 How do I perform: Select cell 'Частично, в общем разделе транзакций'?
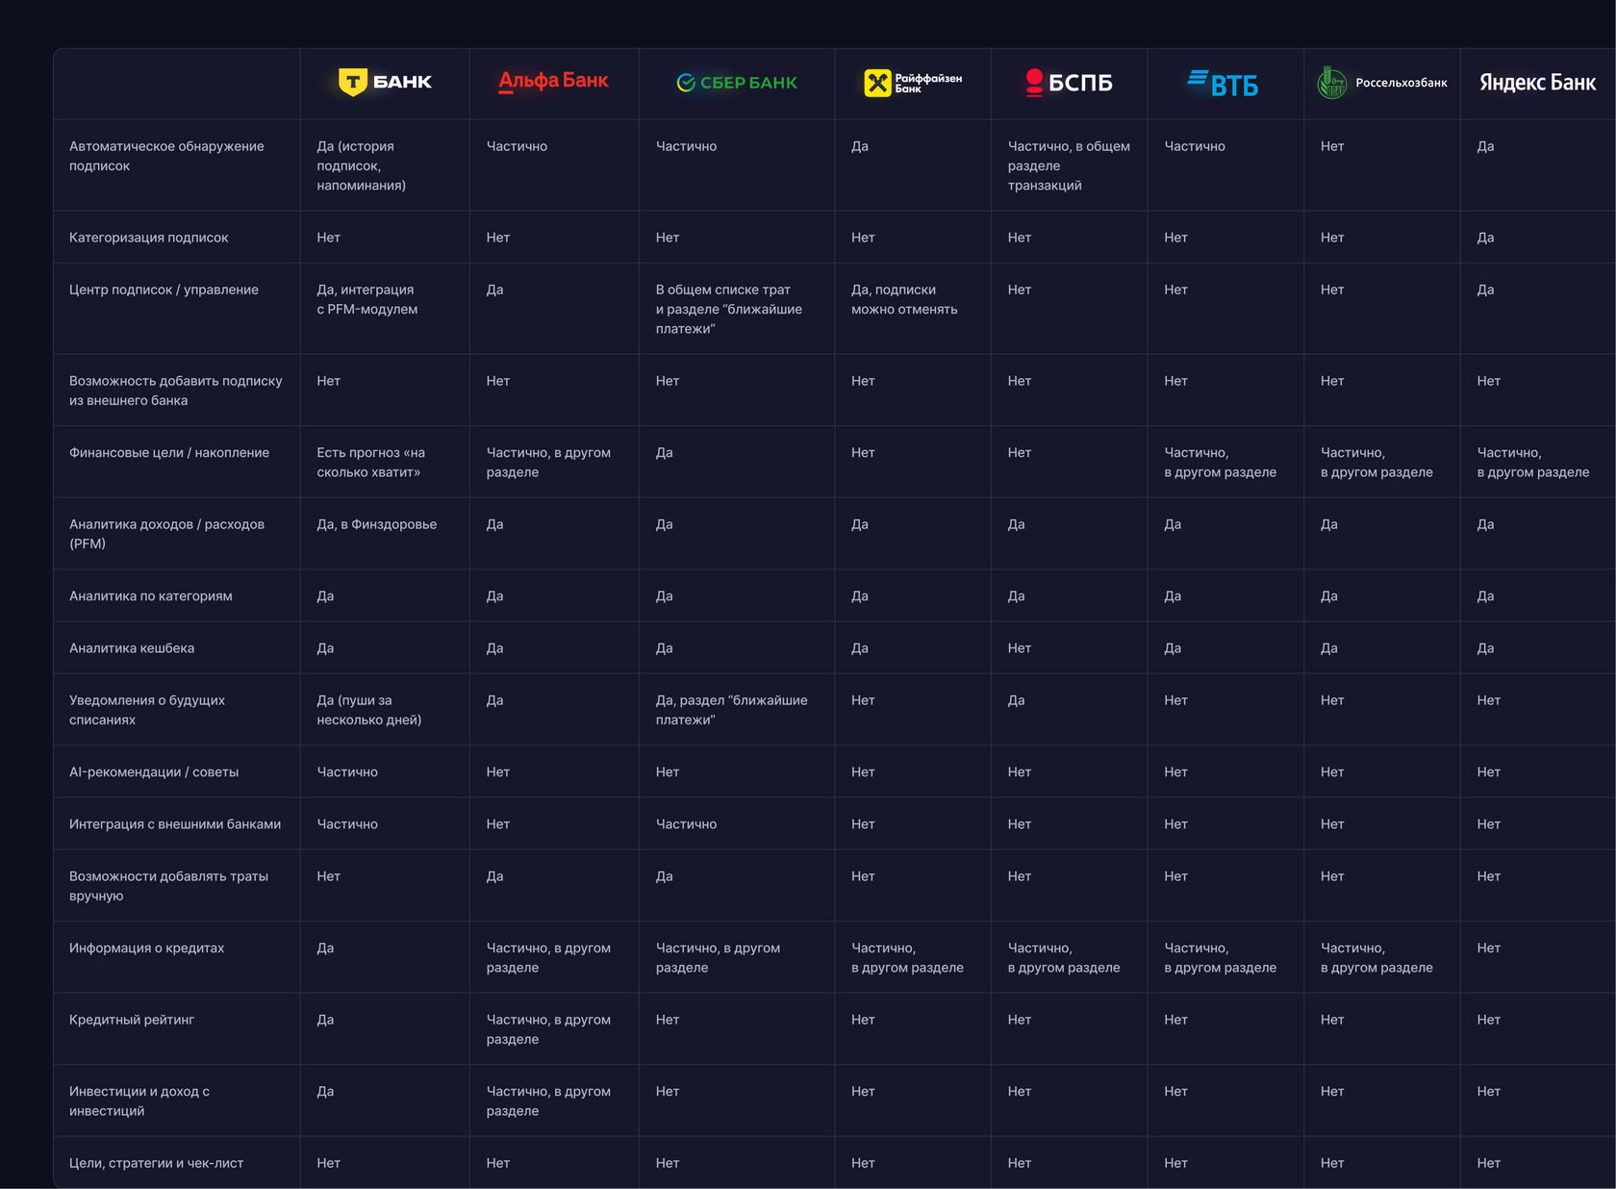(1069, 165)
